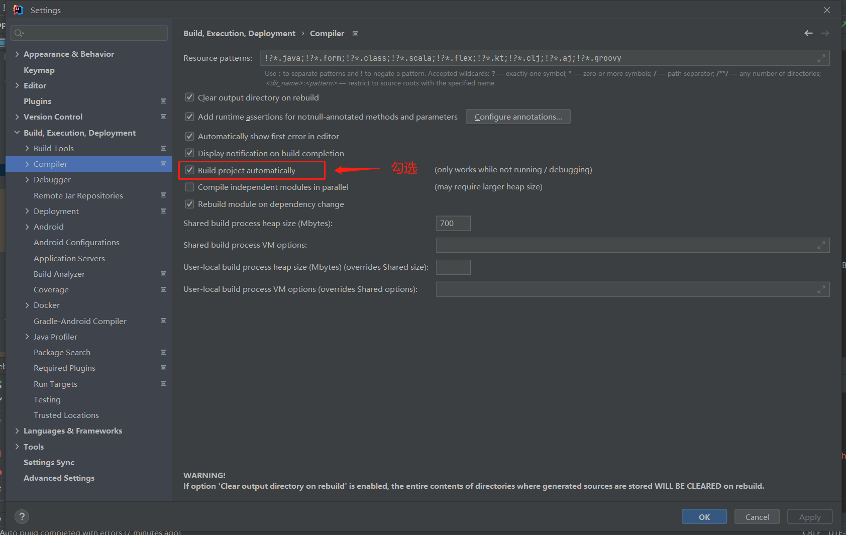Toggle Clear output directory on rebuild
The width and height of the screenshot is (846, 535).
click(x=190, y=97)
